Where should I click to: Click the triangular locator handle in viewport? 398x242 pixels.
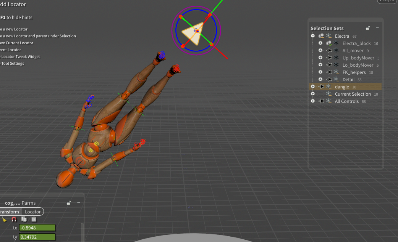(x=193, y=33)
